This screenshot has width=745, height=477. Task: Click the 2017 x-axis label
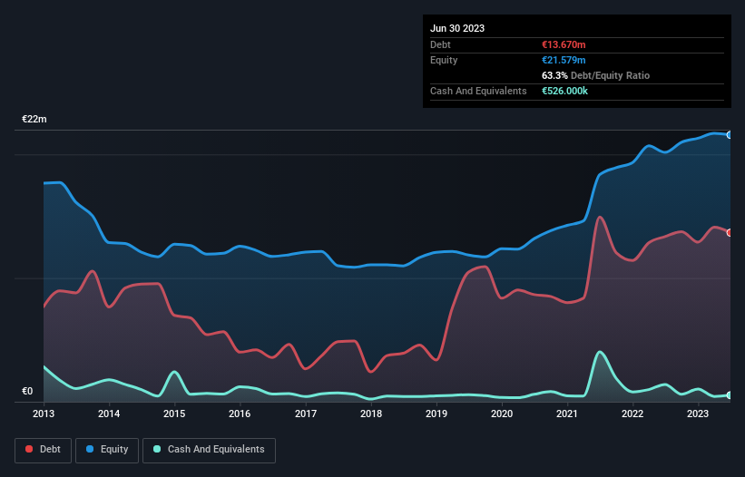306,414
